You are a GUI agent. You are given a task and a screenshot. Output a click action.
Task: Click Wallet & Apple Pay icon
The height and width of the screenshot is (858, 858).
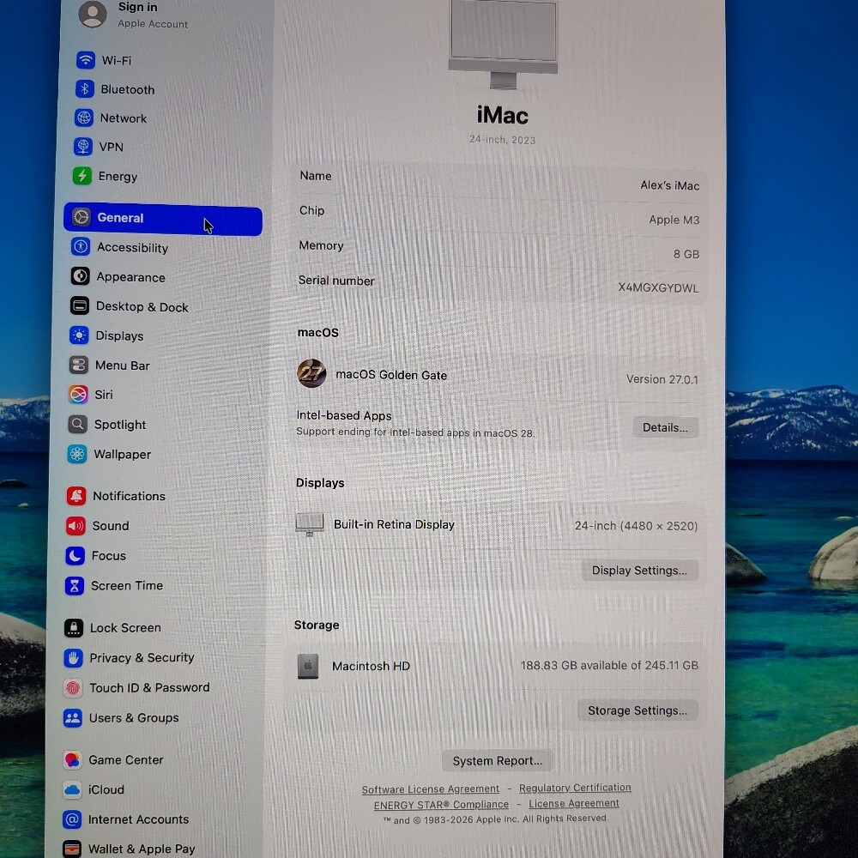(x=72, y=849)
